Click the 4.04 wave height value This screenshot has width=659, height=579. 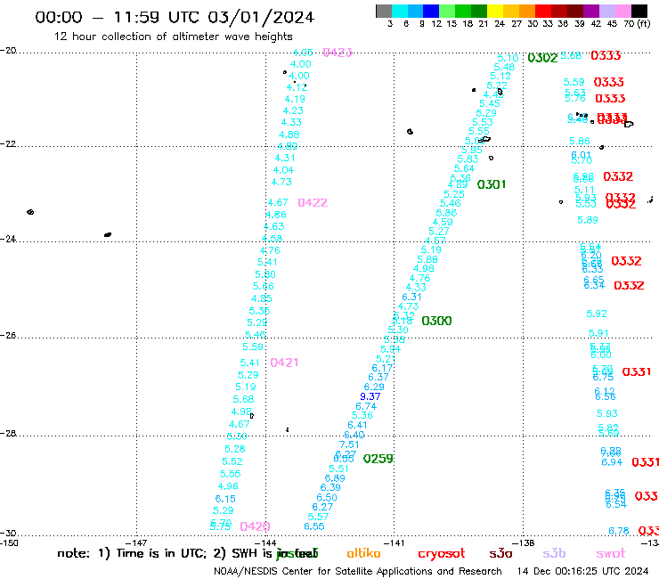coord(284,170)
